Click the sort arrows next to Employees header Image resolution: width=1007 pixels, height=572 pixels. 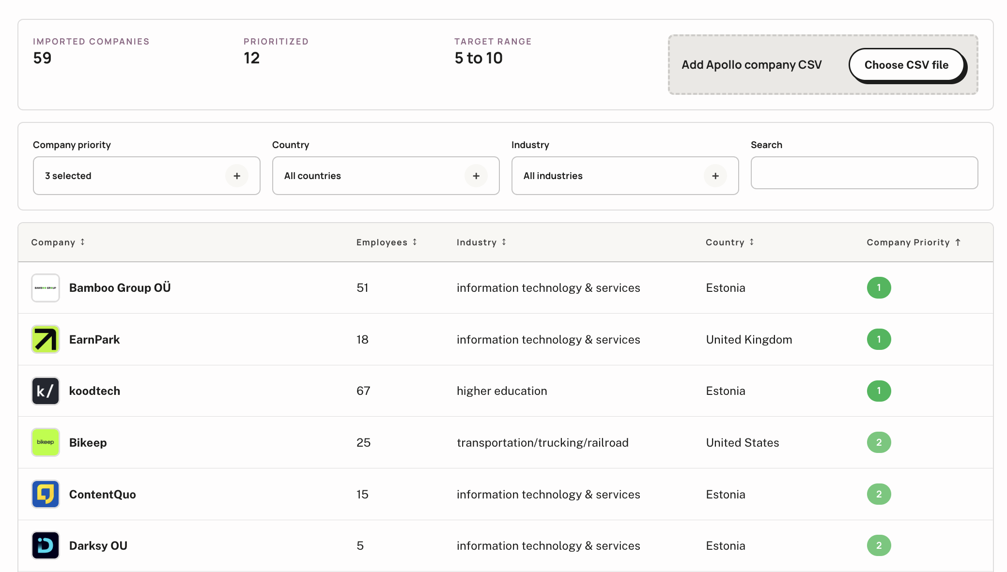(415, 242)
